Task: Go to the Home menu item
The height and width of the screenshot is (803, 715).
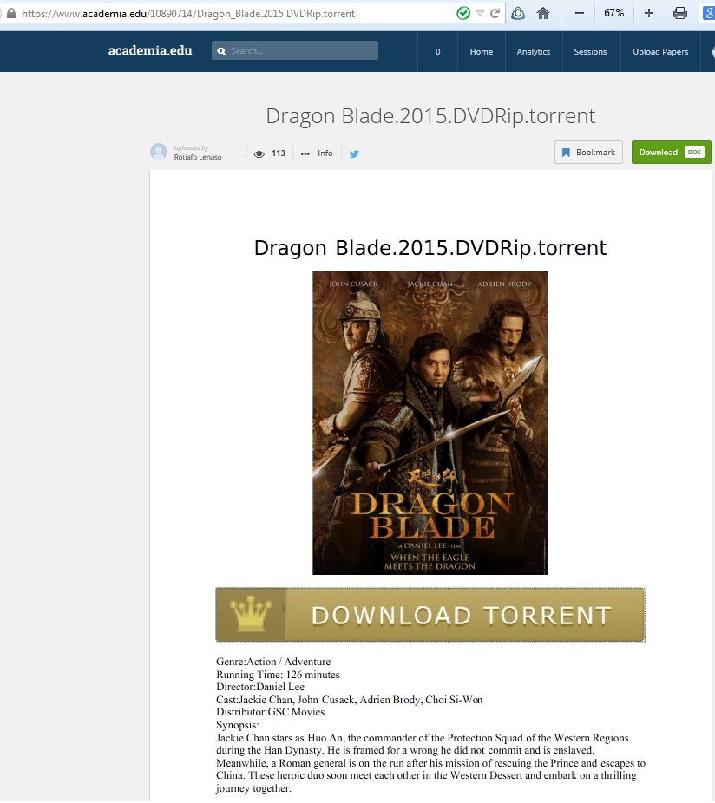Action: click(482, 52)
